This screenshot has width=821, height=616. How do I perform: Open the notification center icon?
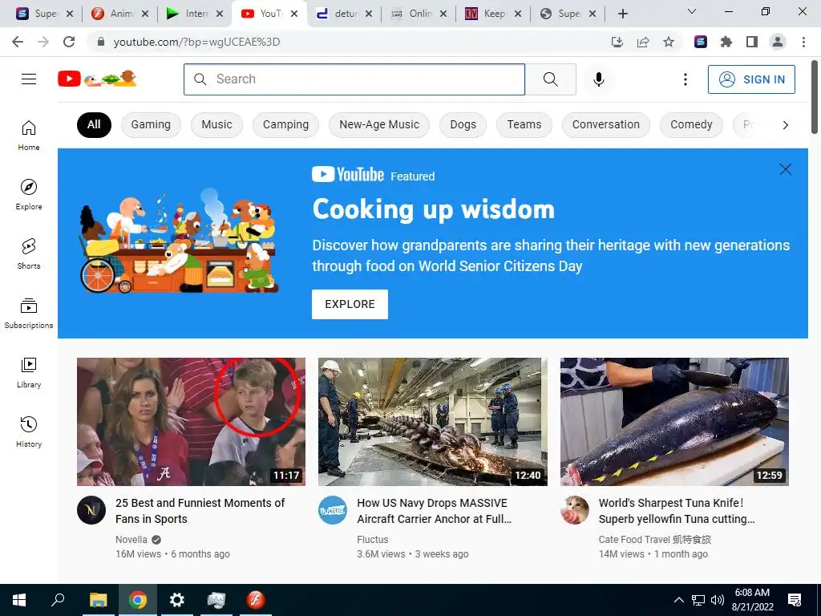coord(795,600)
